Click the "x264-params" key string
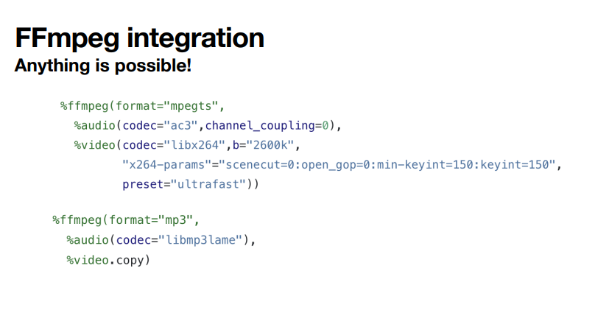 (x=164, y=164)
